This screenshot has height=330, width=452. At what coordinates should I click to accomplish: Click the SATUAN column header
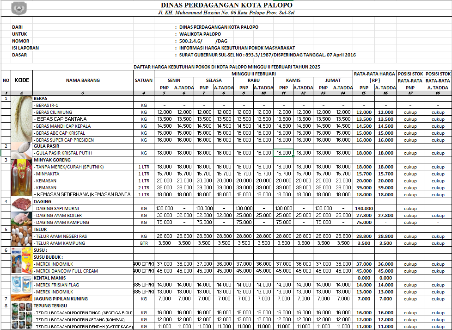(144, 80)
